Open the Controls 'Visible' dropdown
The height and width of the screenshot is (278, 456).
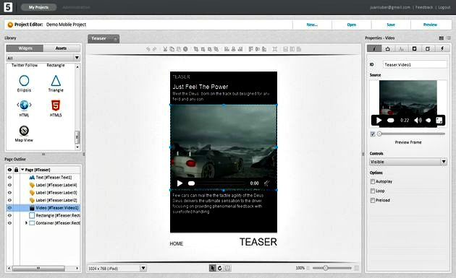click(408, 162)
